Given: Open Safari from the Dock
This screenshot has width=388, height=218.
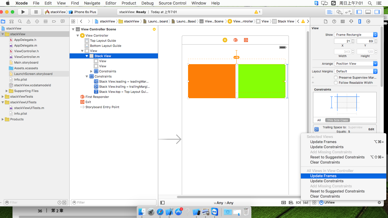Looking at the screenshot, I should tap(160, 212).
